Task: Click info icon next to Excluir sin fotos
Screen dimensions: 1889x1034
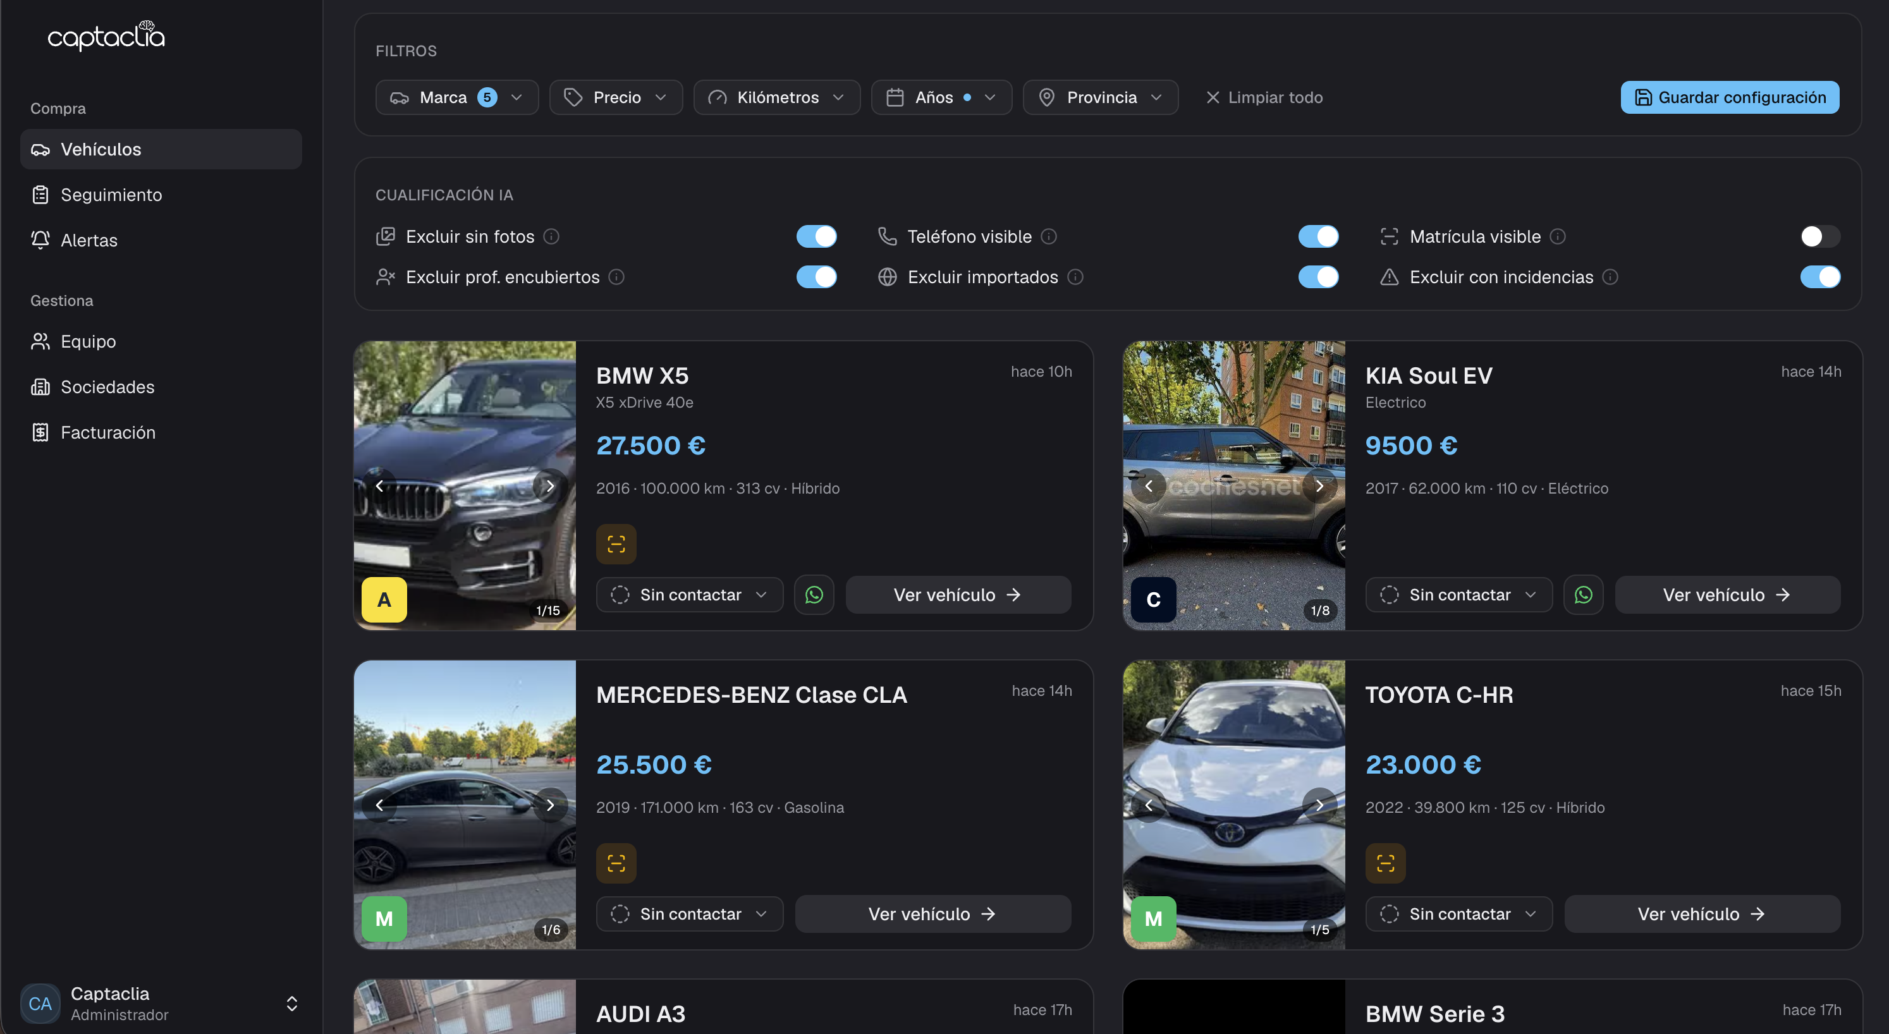Action: coord(551,236)
